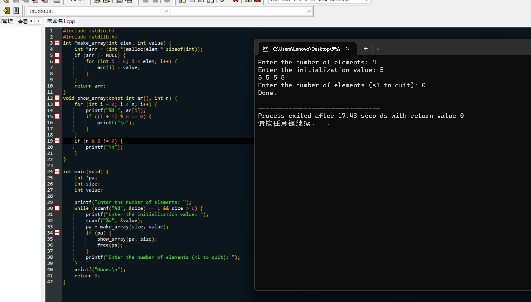Collapse the main function fold at line 24
The height and width of the screenshot is (302, 531).
(57, 171)
